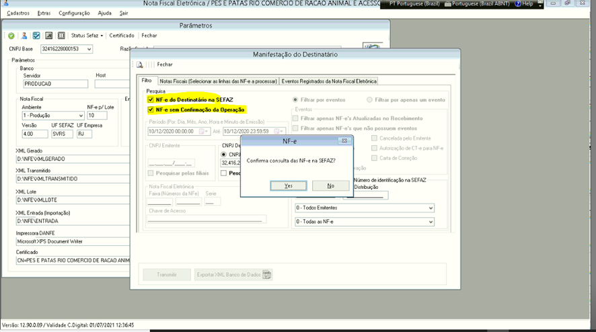The image size is (596, 332).
Task: Click the XML Transmitido path field
Action: [x=73, y=179]
